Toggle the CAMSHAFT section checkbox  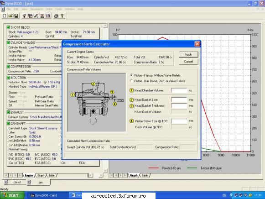8,123
